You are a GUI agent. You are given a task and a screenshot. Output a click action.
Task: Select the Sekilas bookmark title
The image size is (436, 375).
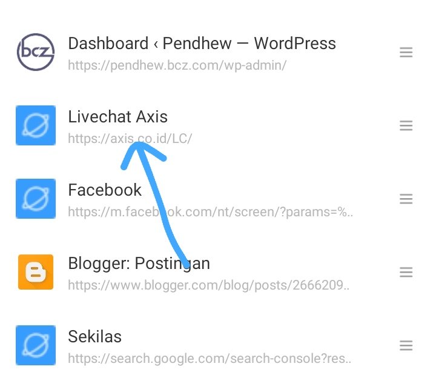(95, 336)
